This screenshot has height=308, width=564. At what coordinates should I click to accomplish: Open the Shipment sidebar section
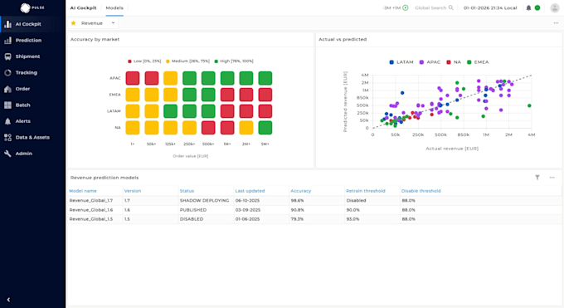point(27,56)
